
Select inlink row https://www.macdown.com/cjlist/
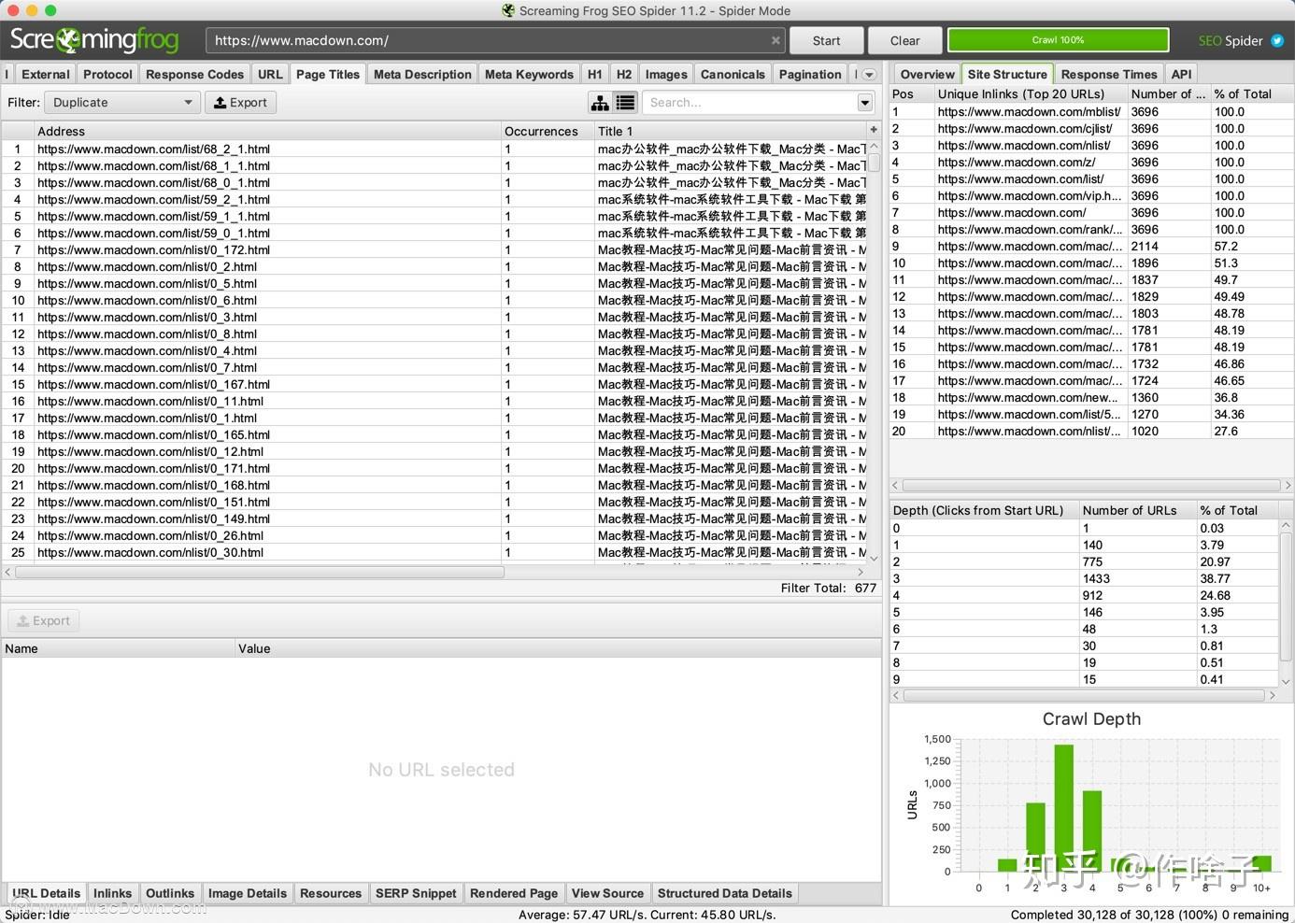click(x=1091, y=128)
